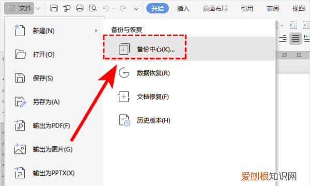Toggle the justify alignment button
This screenshot has width=310, height=186.
[x=296, y=39]
